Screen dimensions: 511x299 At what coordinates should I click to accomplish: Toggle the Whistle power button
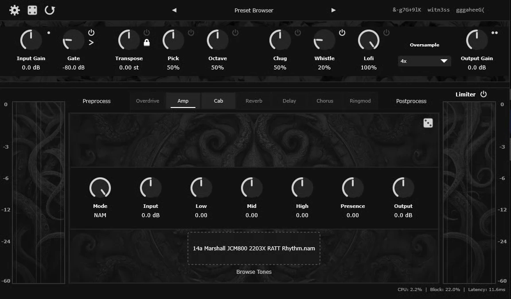[x=342, y=32]
